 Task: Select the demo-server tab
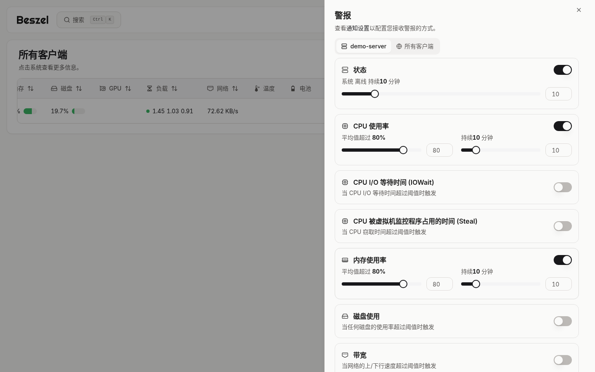pyautogui.click(x=364, y=46)
